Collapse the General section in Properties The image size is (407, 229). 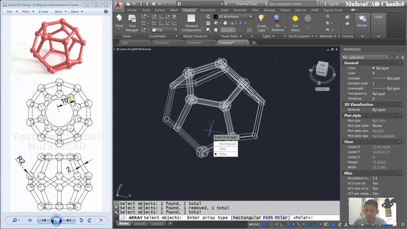tap(400, 63)
